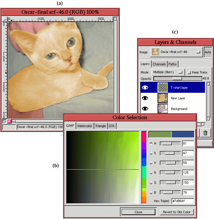This screenshot has width=214, height=219.
Task: Click the selection mode icon in bottom-left corner
Action: point(4,121)
